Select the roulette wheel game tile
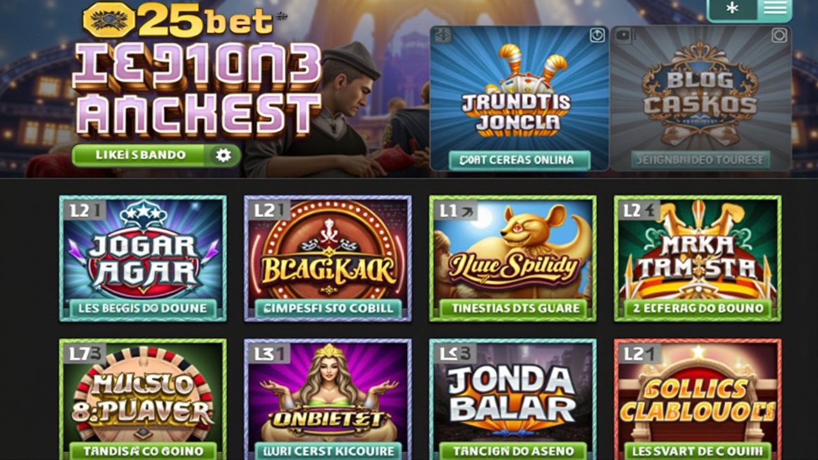Viewport: 818px width, 460px height. pos(143,400)
